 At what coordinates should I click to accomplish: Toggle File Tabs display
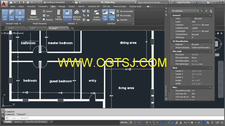tap(105, 15)
